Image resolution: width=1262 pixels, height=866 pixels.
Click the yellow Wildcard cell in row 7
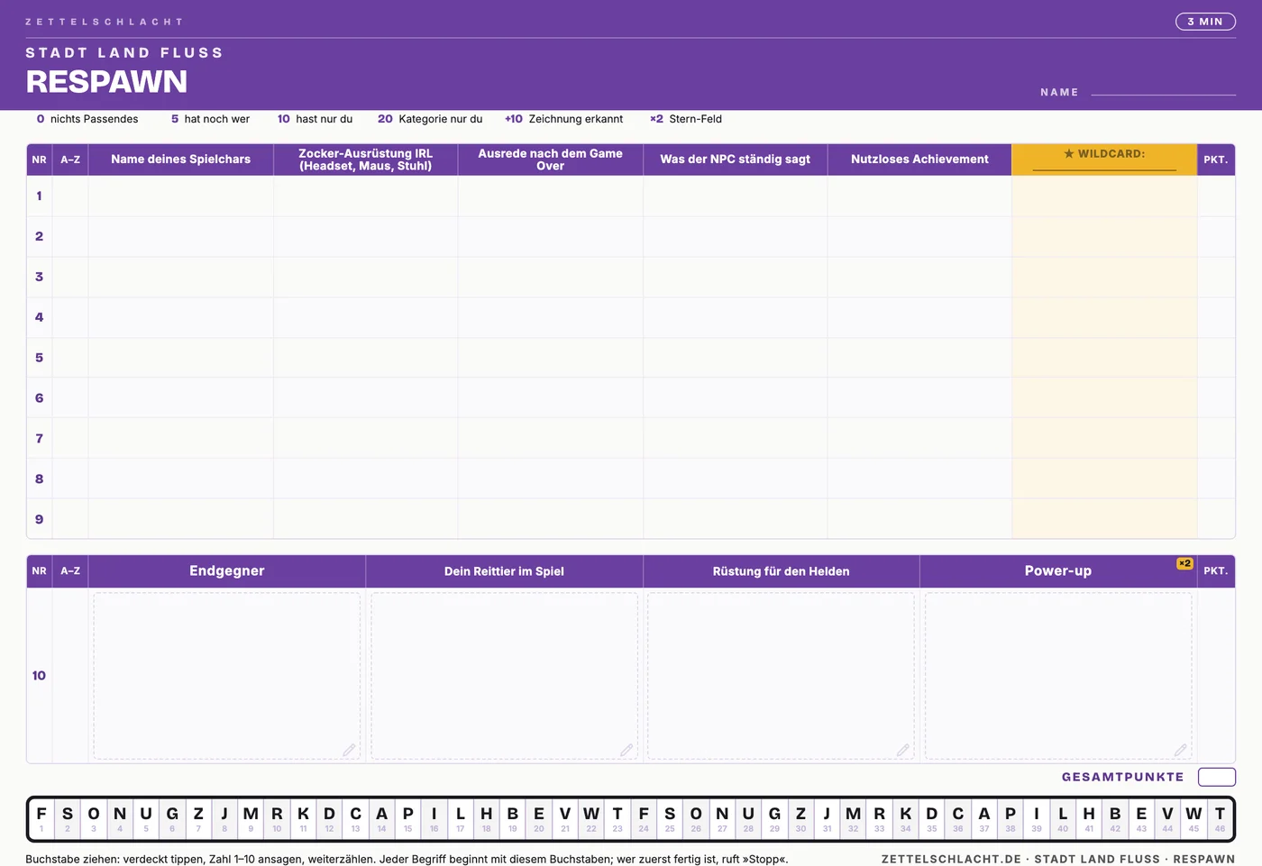[1104, 439]
